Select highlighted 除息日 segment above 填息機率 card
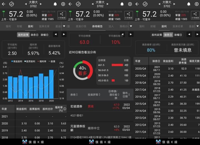The image size is (200, 145). click(168, 35)
